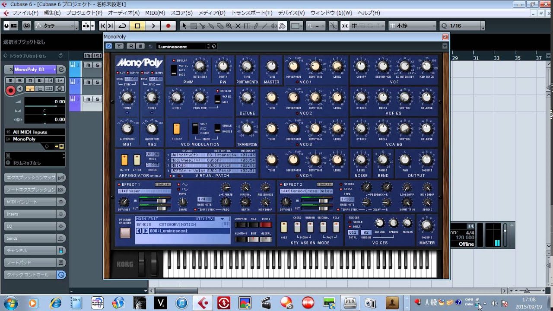Toggle the VCO Modulation ON/OFF switch
553x311 pixels.
(176, 129)
